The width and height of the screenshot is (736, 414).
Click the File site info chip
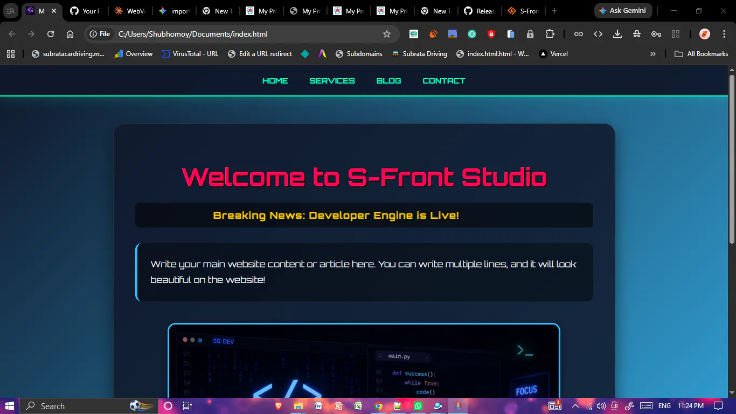click(x=100, y=34)
